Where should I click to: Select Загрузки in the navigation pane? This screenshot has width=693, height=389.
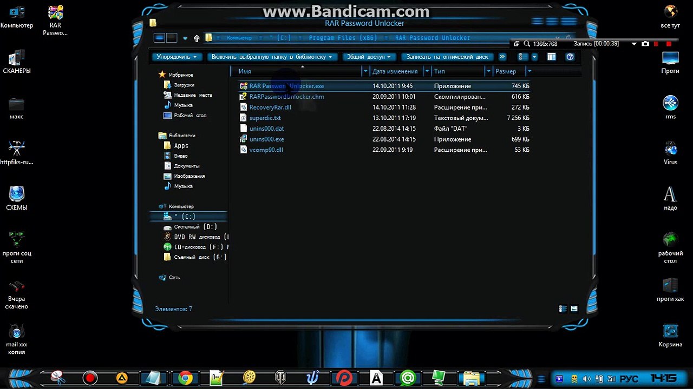click(179, 85)
